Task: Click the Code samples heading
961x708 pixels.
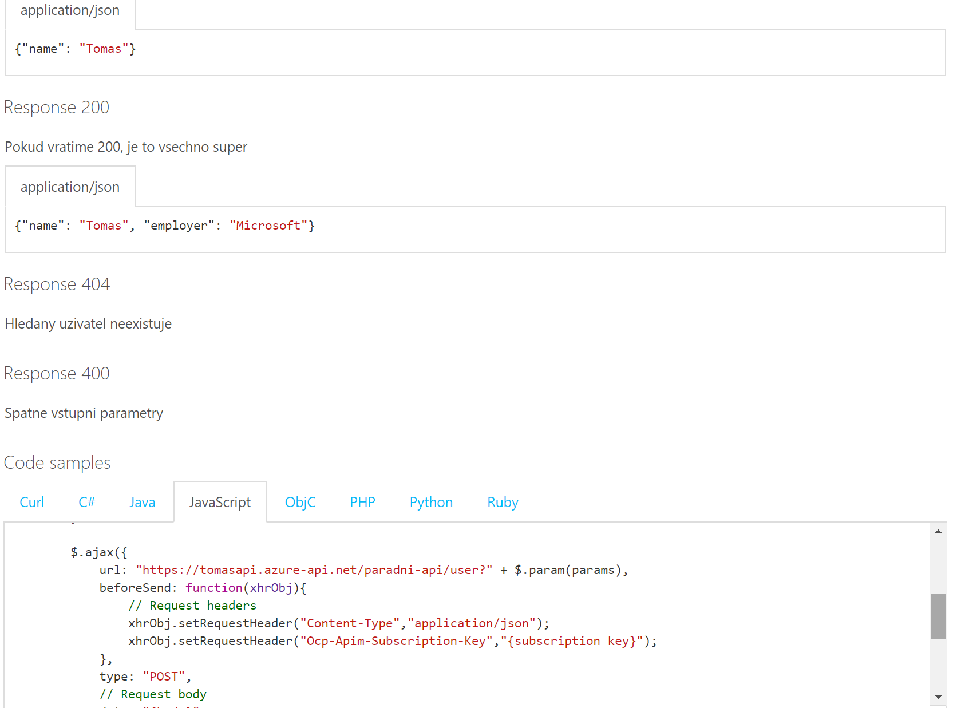Action: pyautogui.click(x=57, y=462)
